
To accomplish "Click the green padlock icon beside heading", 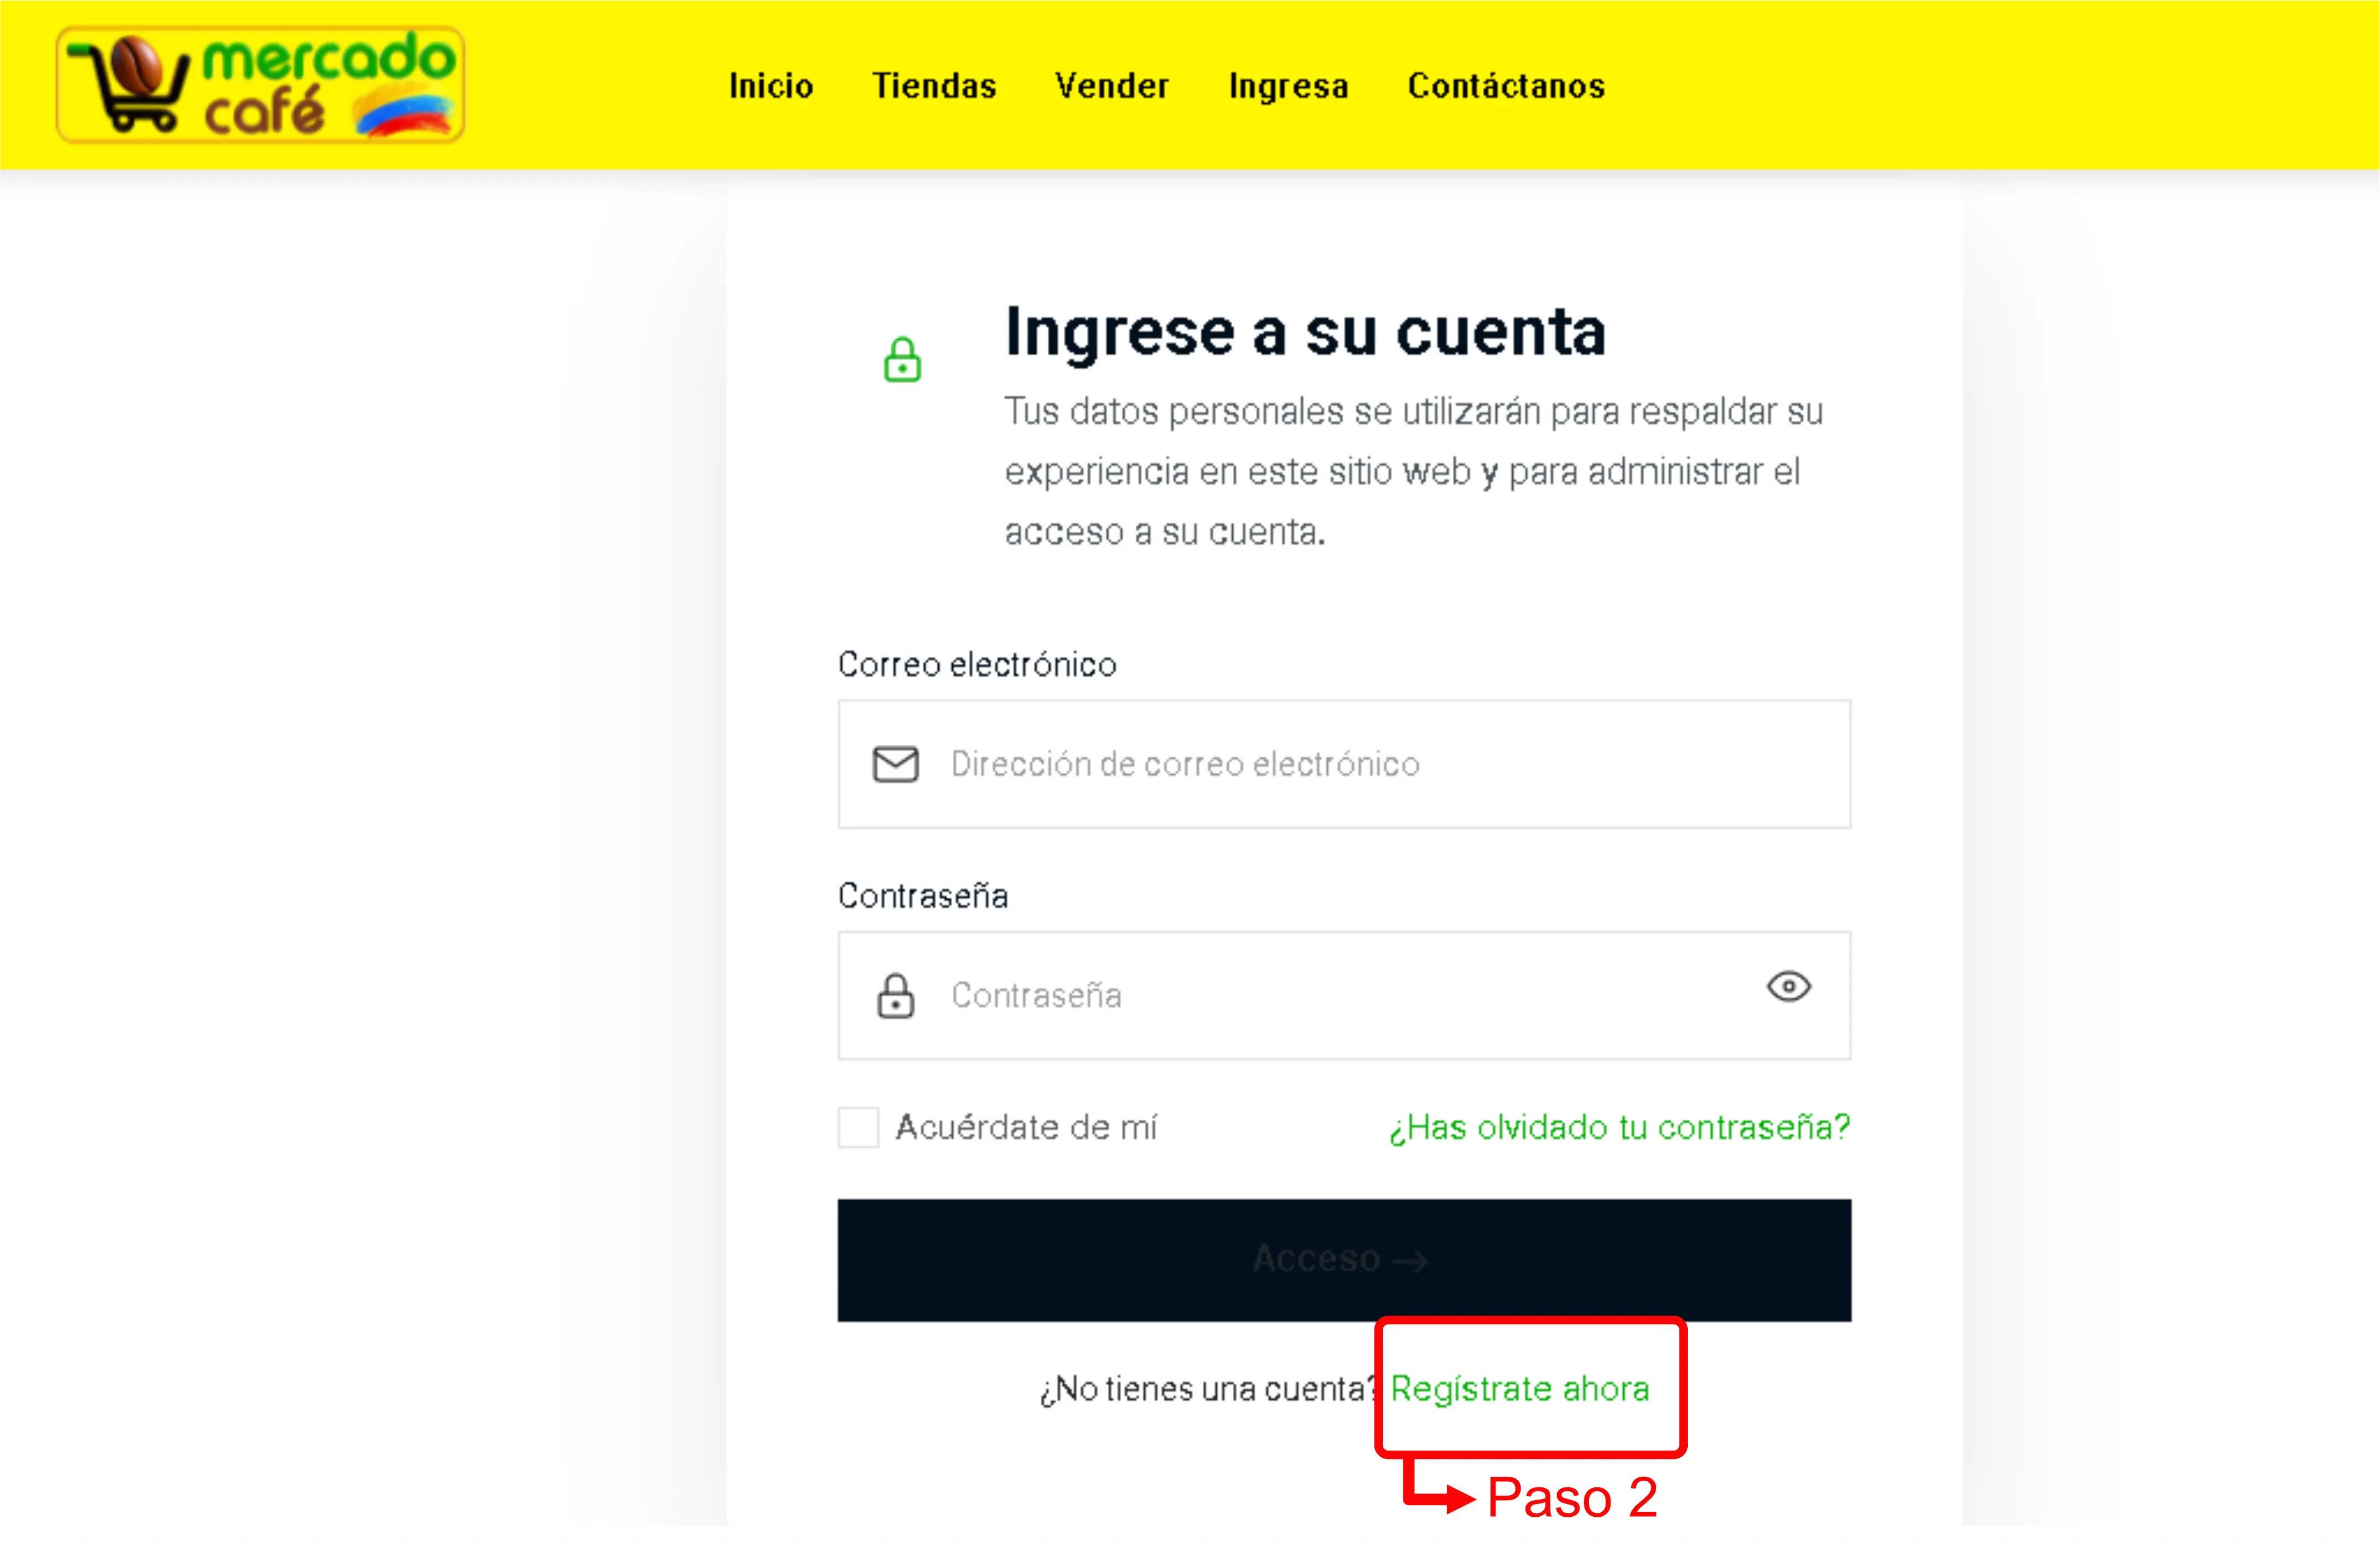I will click(x=902, y=360).
